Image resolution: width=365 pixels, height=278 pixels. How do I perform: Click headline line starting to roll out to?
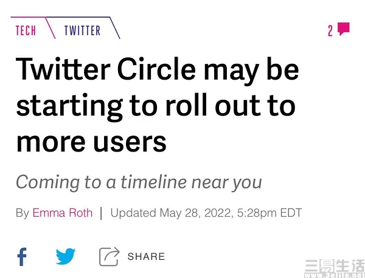point(156,106)
